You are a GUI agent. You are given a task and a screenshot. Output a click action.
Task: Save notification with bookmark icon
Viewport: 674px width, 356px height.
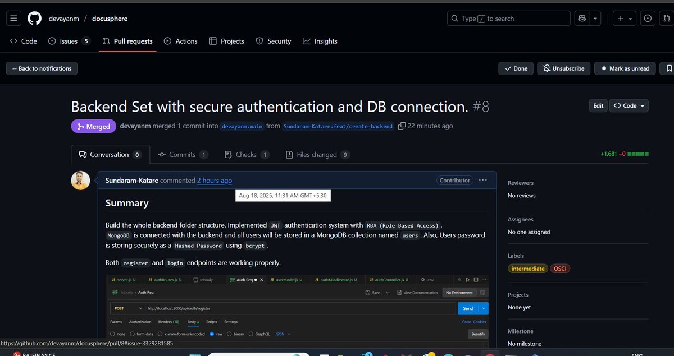667,68
